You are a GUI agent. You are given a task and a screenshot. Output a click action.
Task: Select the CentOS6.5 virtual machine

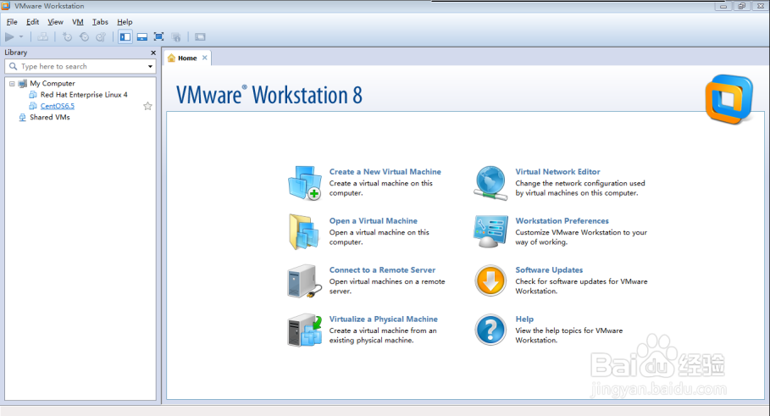click(58, 106)
